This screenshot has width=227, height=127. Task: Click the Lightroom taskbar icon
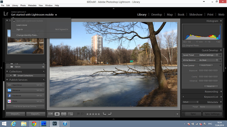pyautogui.click(x=54, y=123)
